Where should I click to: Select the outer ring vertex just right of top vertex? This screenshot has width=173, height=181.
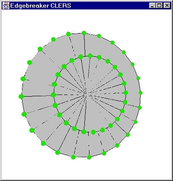coord(99,36)
